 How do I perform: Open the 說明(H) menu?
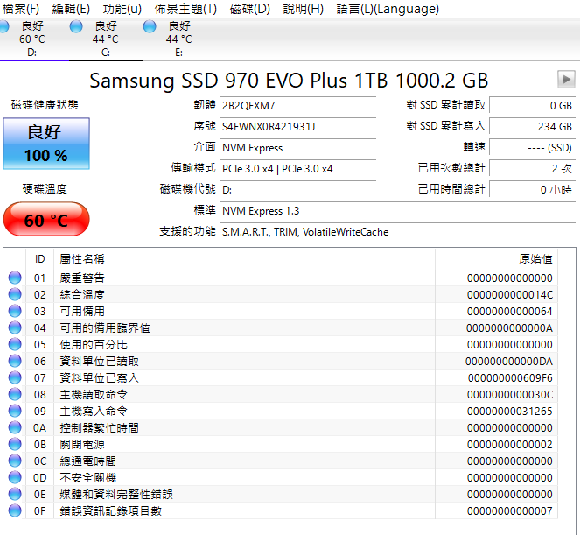coord(303,9)
